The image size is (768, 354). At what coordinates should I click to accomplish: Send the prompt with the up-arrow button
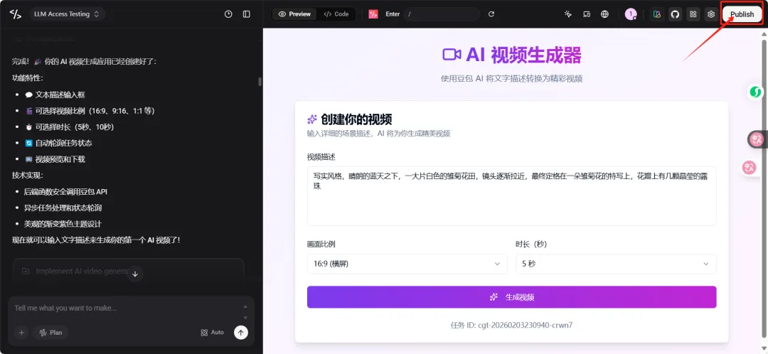240,333
